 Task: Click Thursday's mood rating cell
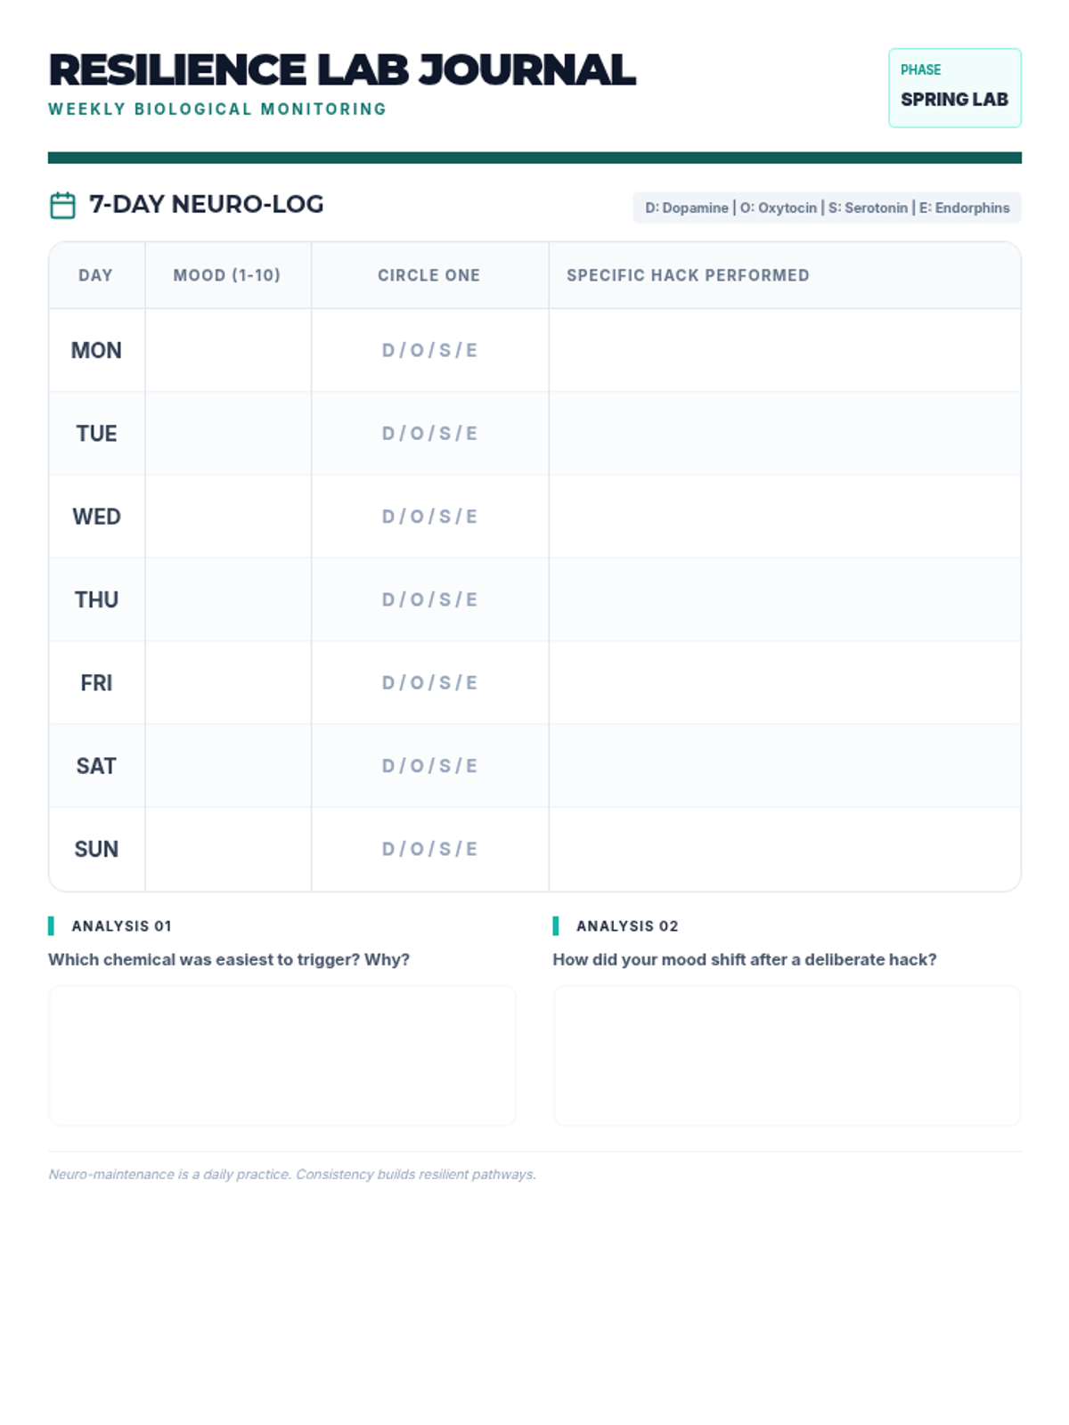(228, 599)
